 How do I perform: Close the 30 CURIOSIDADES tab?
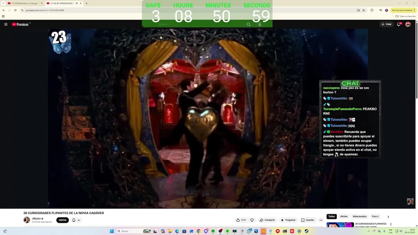pos(81,3)
